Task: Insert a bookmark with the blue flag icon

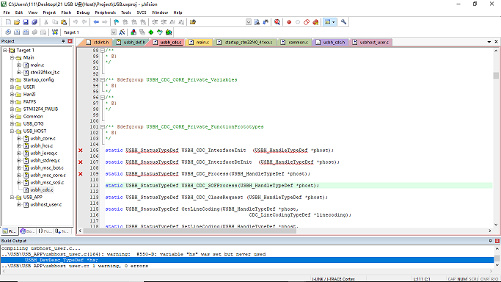Action: [117, 22]
